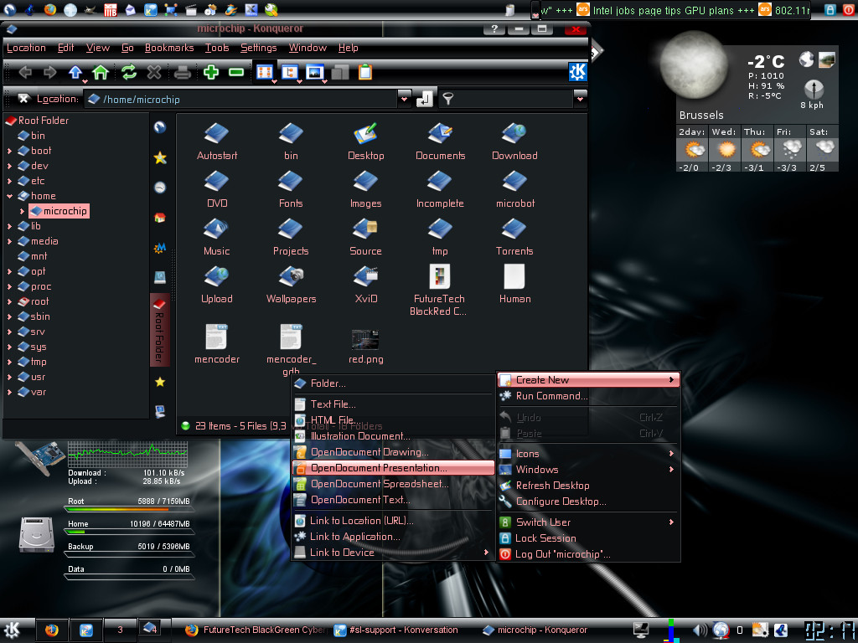Open the location history dropdown arrow
The width and height of the screenshot is (858, 643).
404,99
